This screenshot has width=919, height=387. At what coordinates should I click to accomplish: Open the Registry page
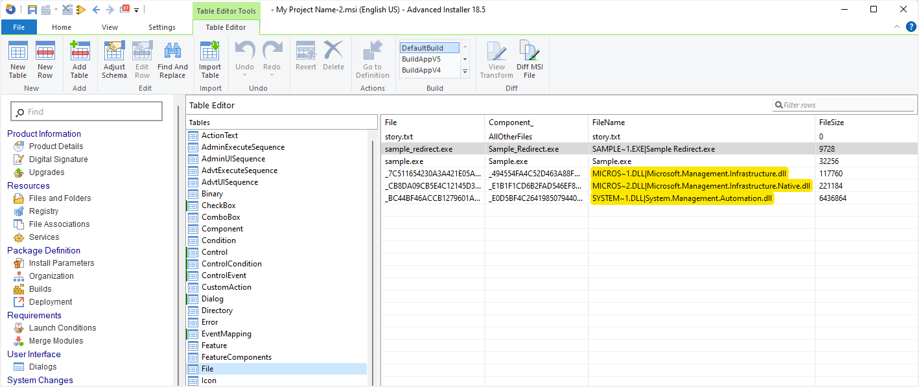tap(43, 211)
